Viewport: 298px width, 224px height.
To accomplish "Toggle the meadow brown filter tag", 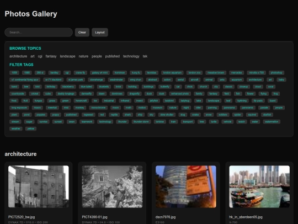I will [216, 72].
